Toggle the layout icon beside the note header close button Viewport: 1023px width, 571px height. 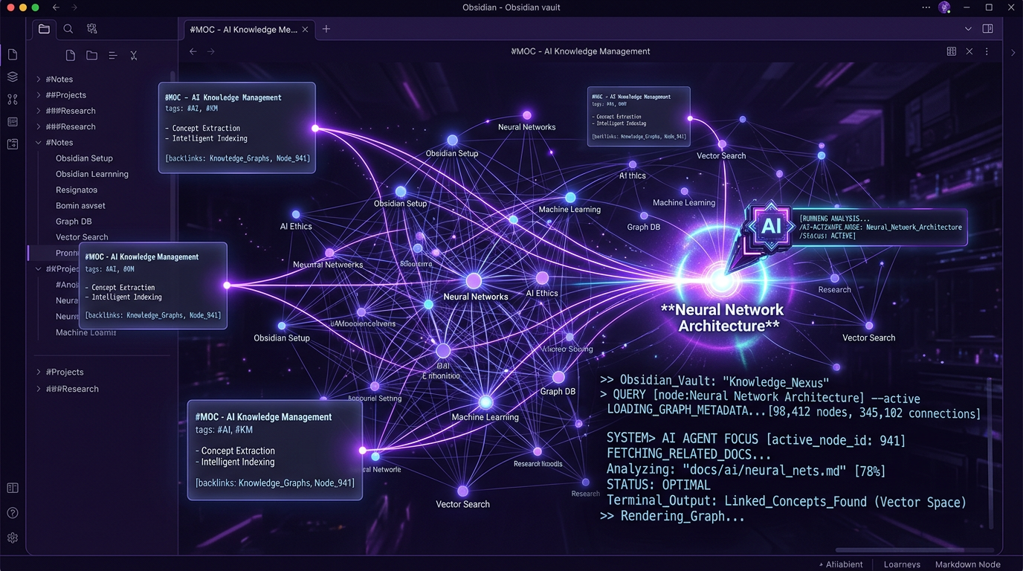pos(951,52)
